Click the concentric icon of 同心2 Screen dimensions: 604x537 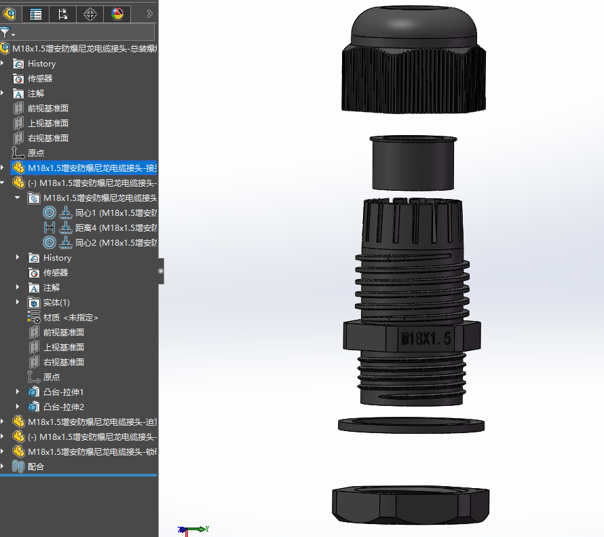coord(50,242)
